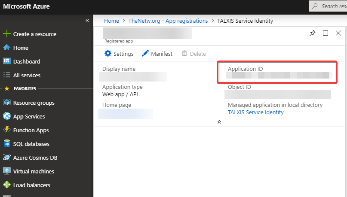Open Azure Cosmos DB planet icon
The width and height of the screenshot is (347, 197).
point(7,157)
